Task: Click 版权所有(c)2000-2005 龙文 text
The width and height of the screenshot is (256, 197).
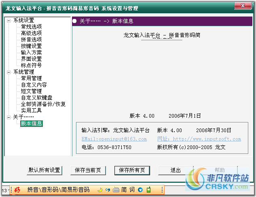Action: [191, 147]
